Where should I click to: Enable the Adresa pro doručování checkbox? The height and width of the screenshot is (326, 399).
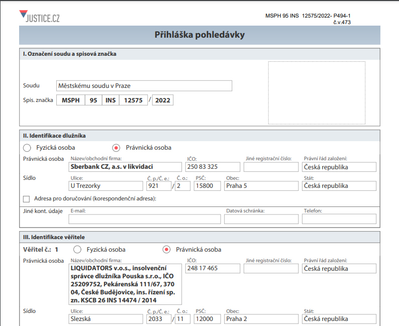[27, 198]
